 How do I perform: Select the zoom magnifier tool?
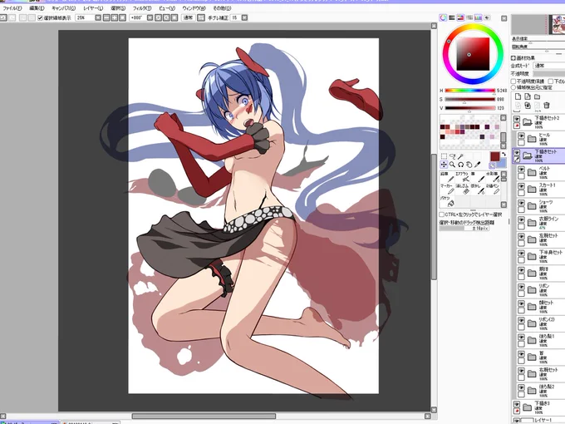tap(452, 165)
